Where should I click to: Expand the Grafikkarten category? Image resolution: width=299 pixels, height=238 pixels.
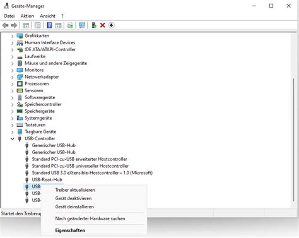coord(12,36)
